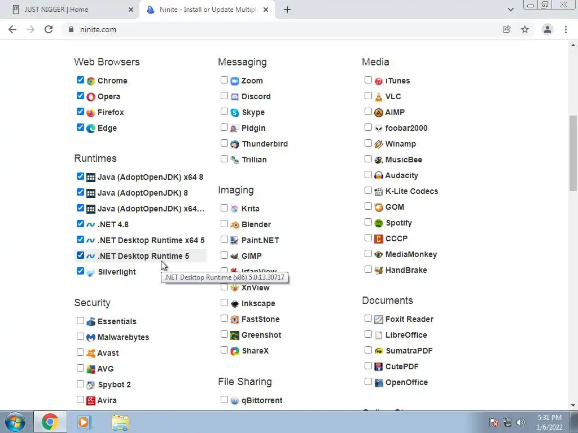The height and width of the screenshot is (433, 578).
Task: Click the Edge icon under Web Browsers
Action: tap(91, 128)
